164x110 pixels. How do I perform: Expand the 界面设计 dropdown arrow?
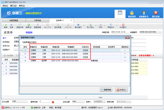click(116, 26)
